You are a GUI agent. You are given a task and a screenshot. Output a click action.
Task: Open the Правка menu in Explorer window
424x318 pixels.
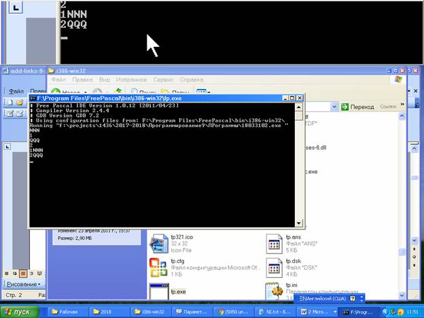(x=82, y=79)
